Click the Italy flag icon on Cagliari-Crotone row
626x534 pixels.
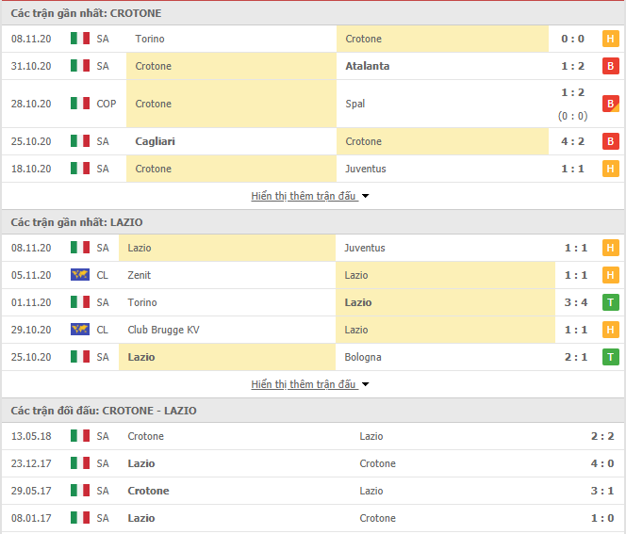(80, 141)
